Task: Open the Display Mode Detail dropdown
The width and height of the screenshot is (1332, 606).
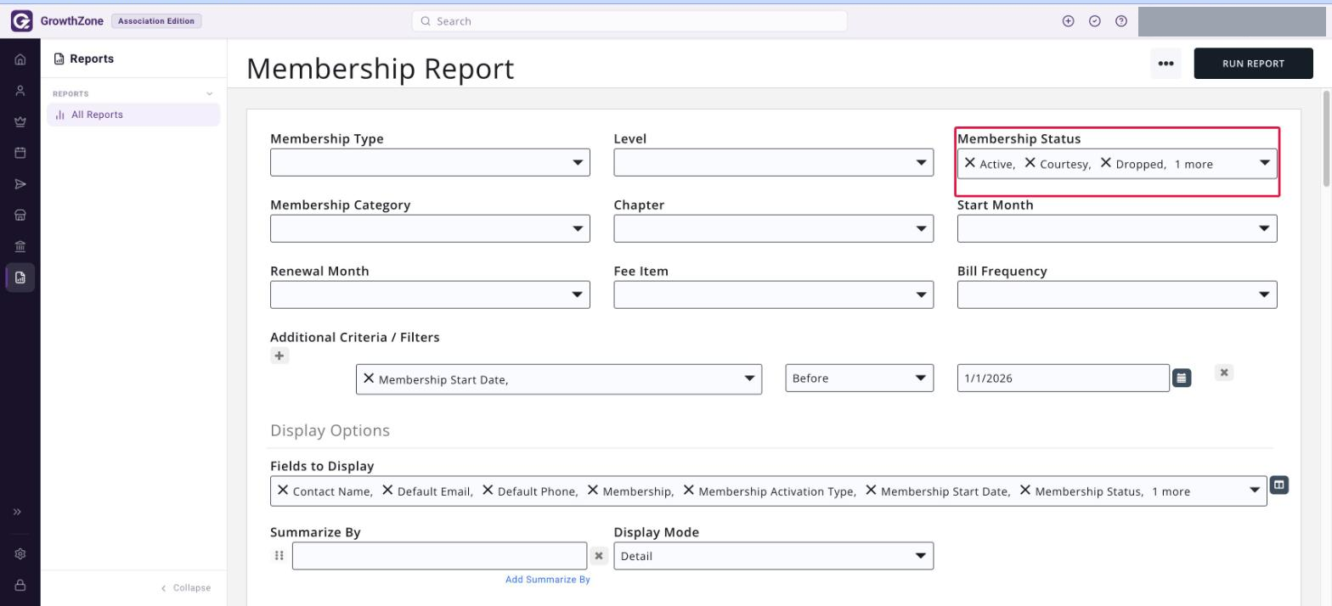Action: (x=773, y=556)
